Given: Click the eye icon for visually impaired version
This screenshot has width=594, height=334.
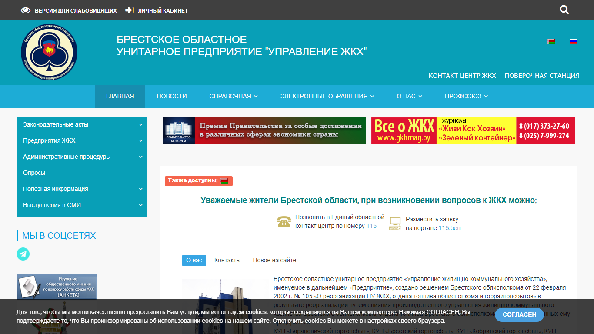Looking at the screenshot, I should [x=26, y=10].
